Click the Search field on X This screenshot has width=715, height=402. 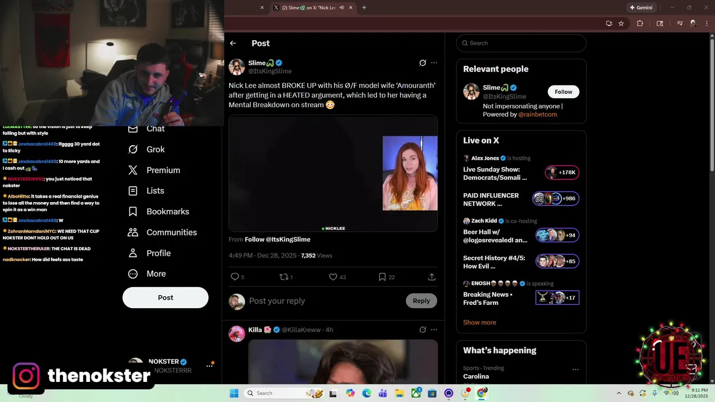click(x=521, y=43)
